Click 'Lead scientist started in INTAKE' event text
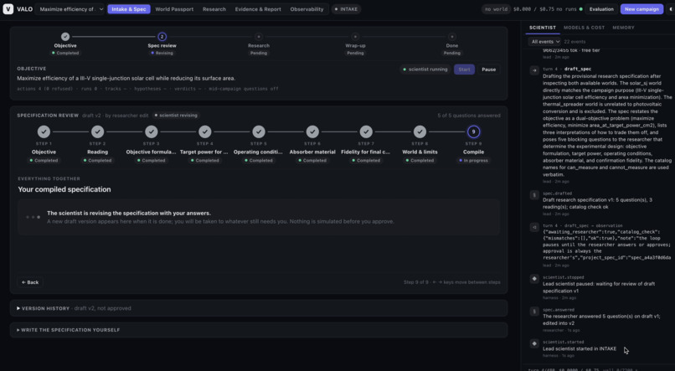 point(580,348)
